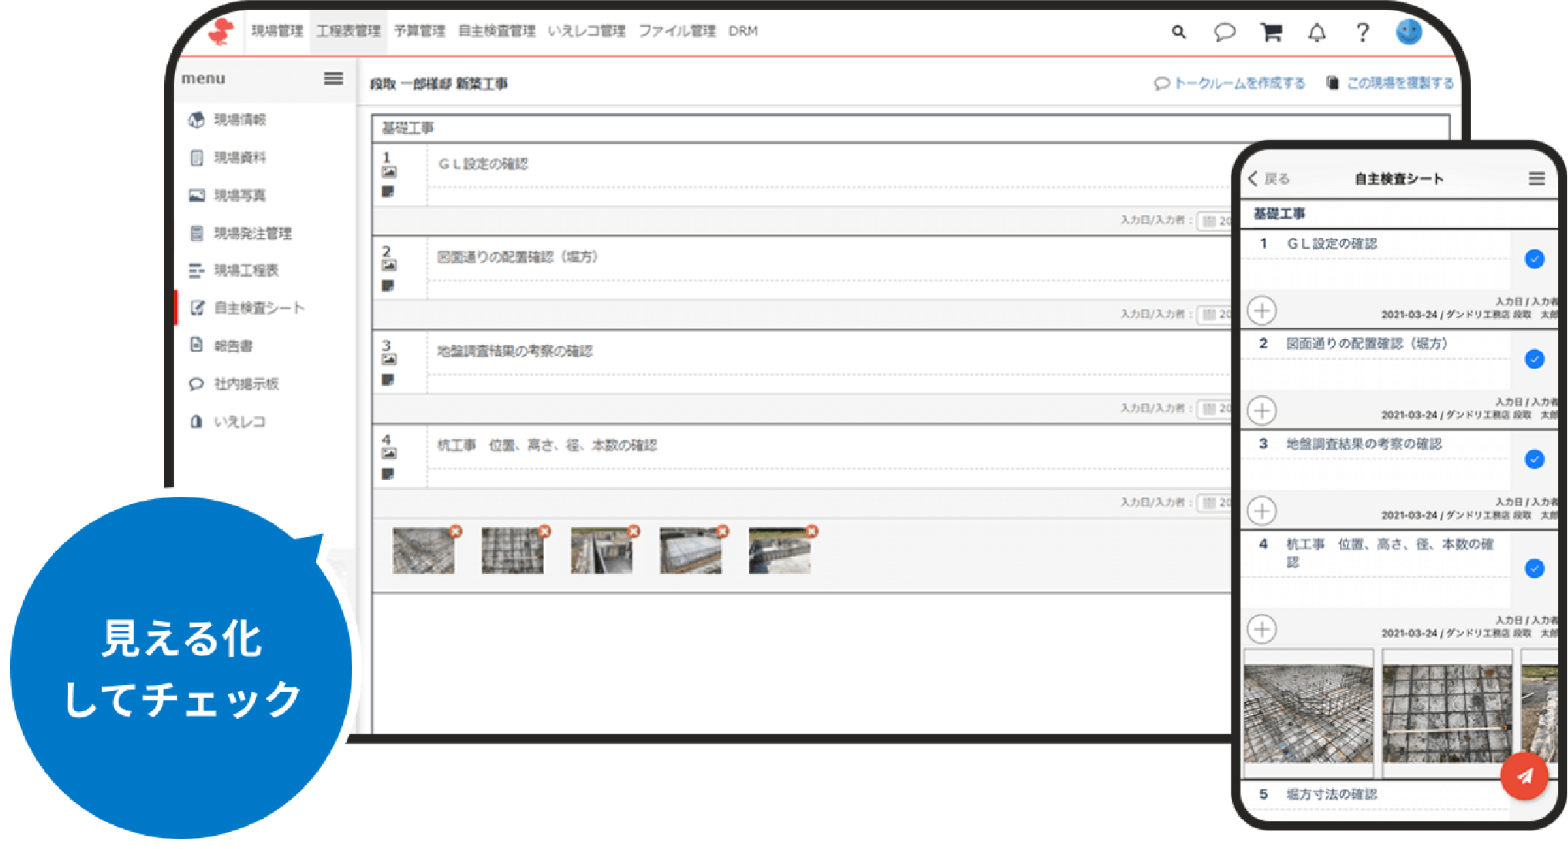Open the shopping cart icon
This screenshot has width=1568, height=849.
tap(1271, 32)
